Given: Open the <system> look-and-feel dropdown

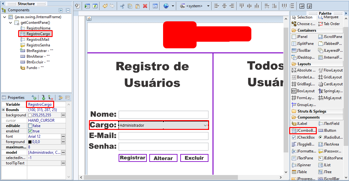Looking at the screenshot, I should 195,6.
